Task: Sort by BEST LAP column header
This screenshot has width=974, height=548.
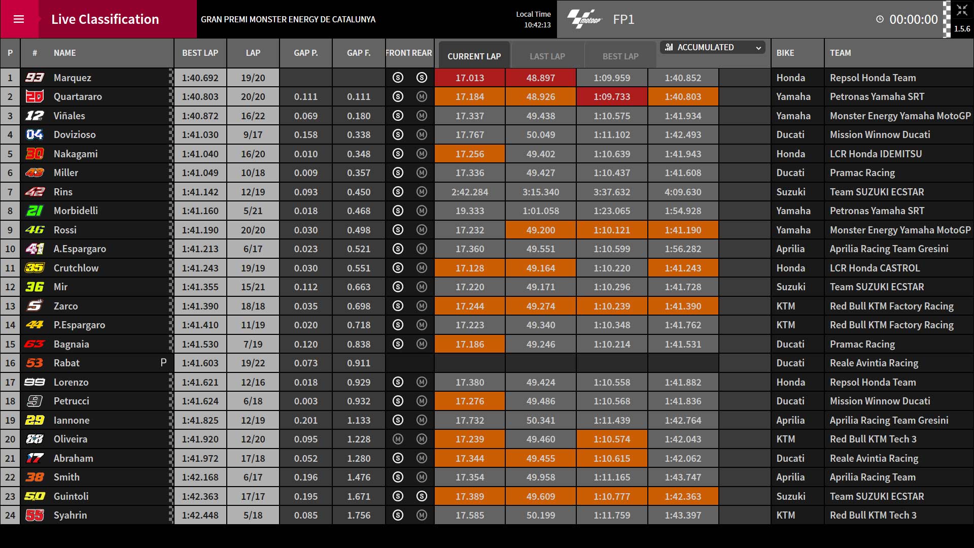Action: pyautogui.click(x=200, y=53)
